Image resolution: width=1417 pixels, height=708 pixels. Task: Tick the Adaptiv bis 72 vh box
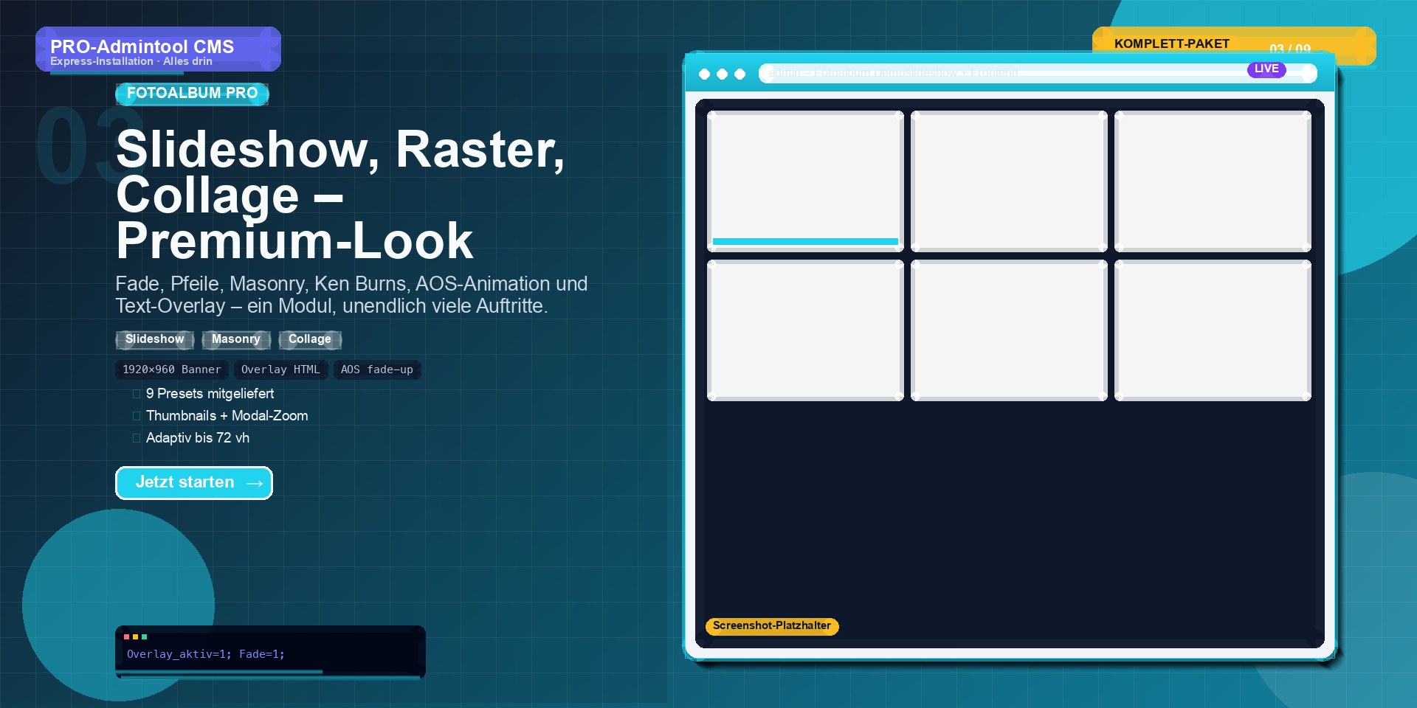point(137,438)
